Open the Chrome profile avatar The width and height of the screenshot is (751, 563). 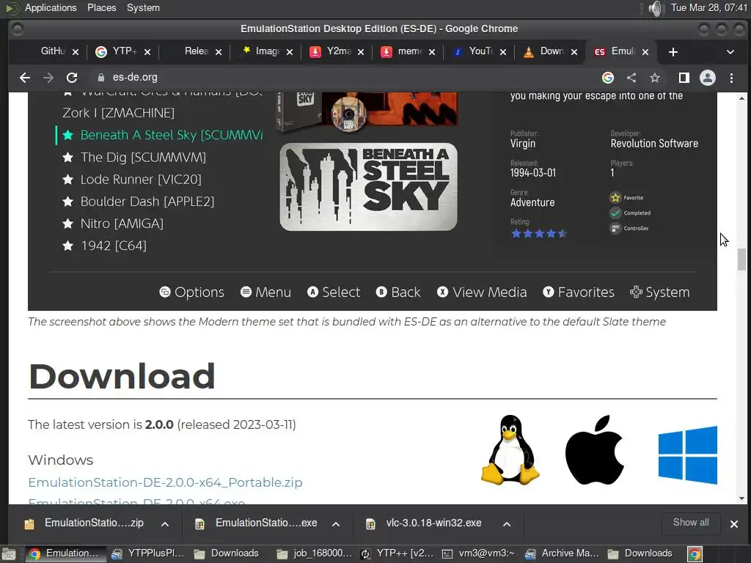(x=708, y=78)
